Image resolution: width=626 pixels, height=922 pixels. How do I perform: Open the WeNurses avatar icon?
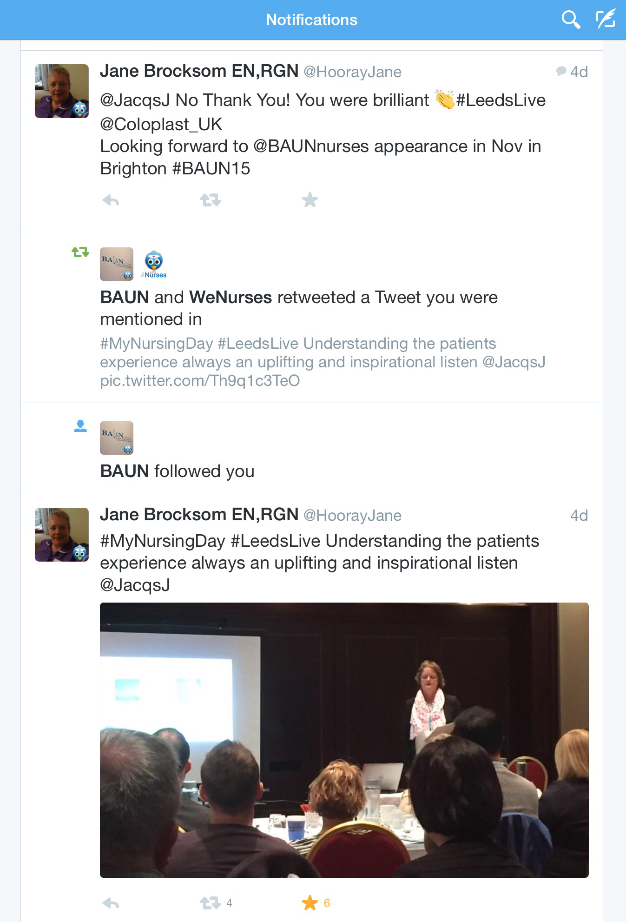click(154, 264)
